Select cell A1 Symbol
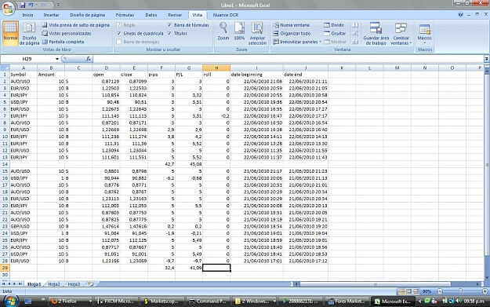 pyautogui.click(x=24, y=75)
